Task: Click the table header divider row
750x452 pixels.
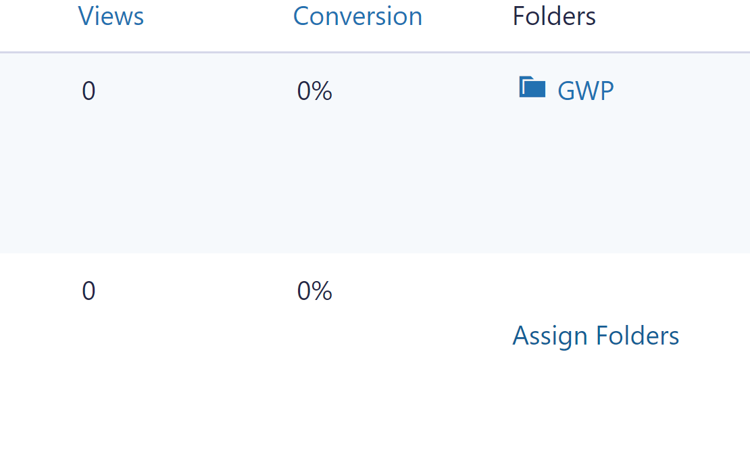Action: click(375, 49)
